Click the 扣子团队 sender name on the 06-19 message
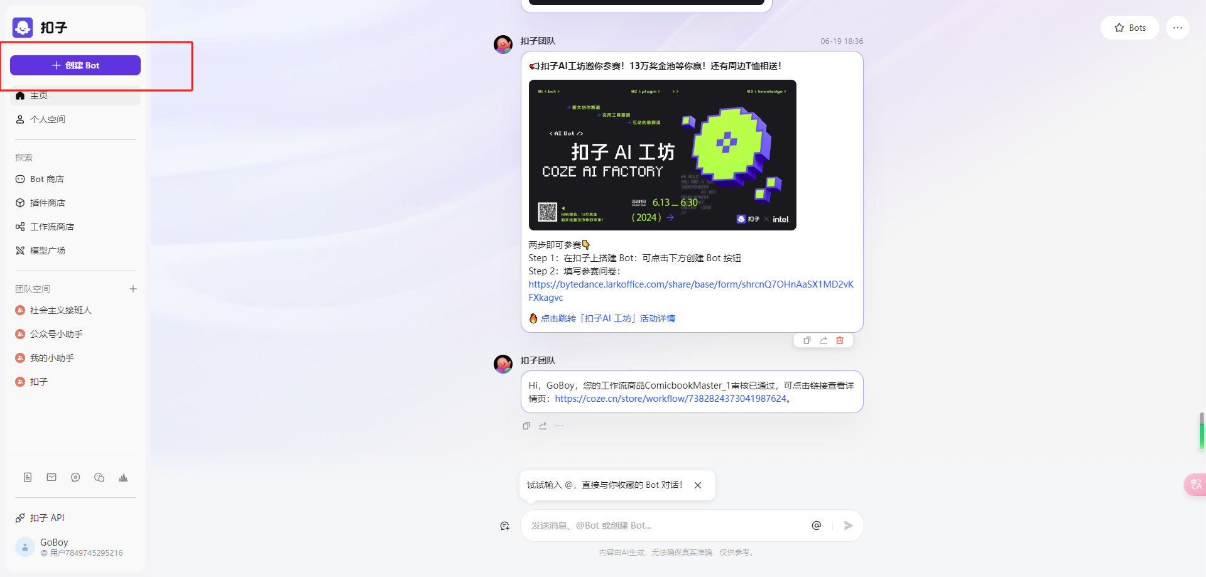 (x=538, y=41)
